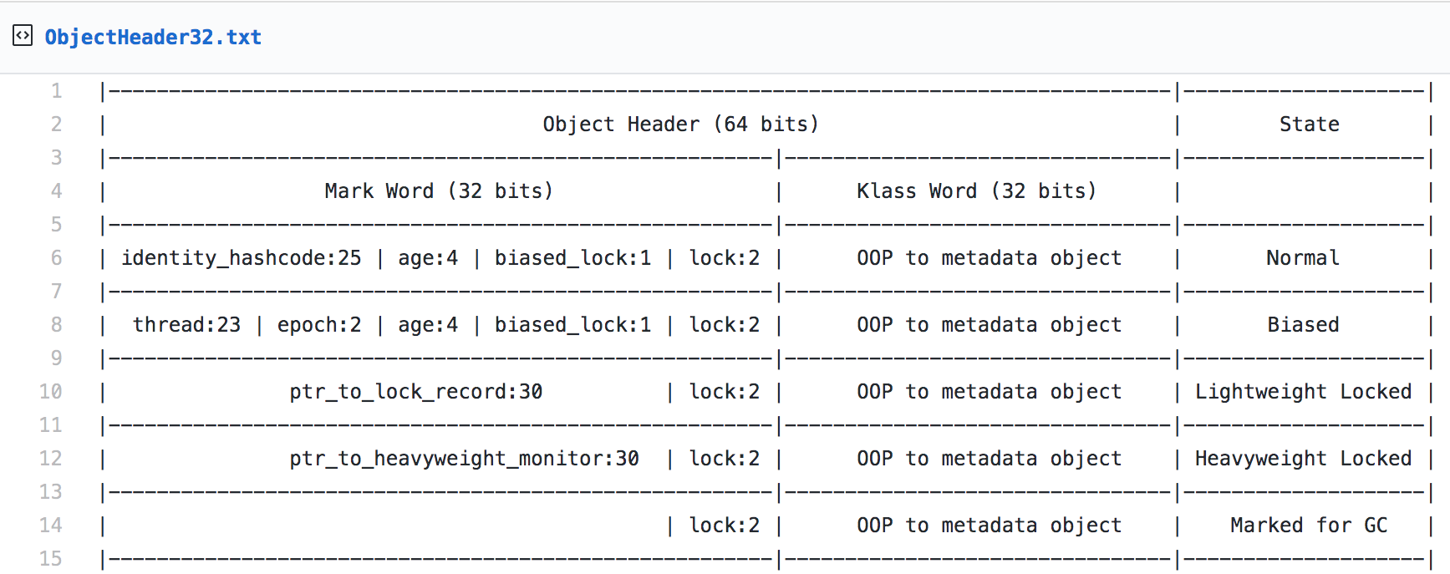Open the ObjectHeader32.txt file link
Viewport: 1450px width, 574px height.
[x=153, y=38]
